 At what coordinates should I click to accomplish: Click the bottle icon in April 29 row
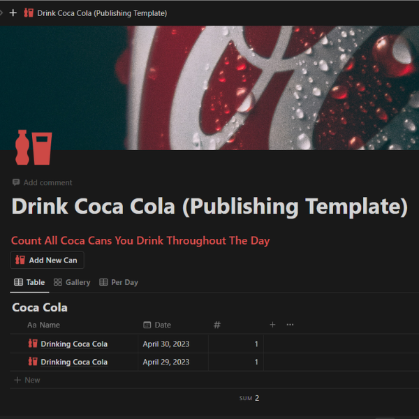coord(33,361)
